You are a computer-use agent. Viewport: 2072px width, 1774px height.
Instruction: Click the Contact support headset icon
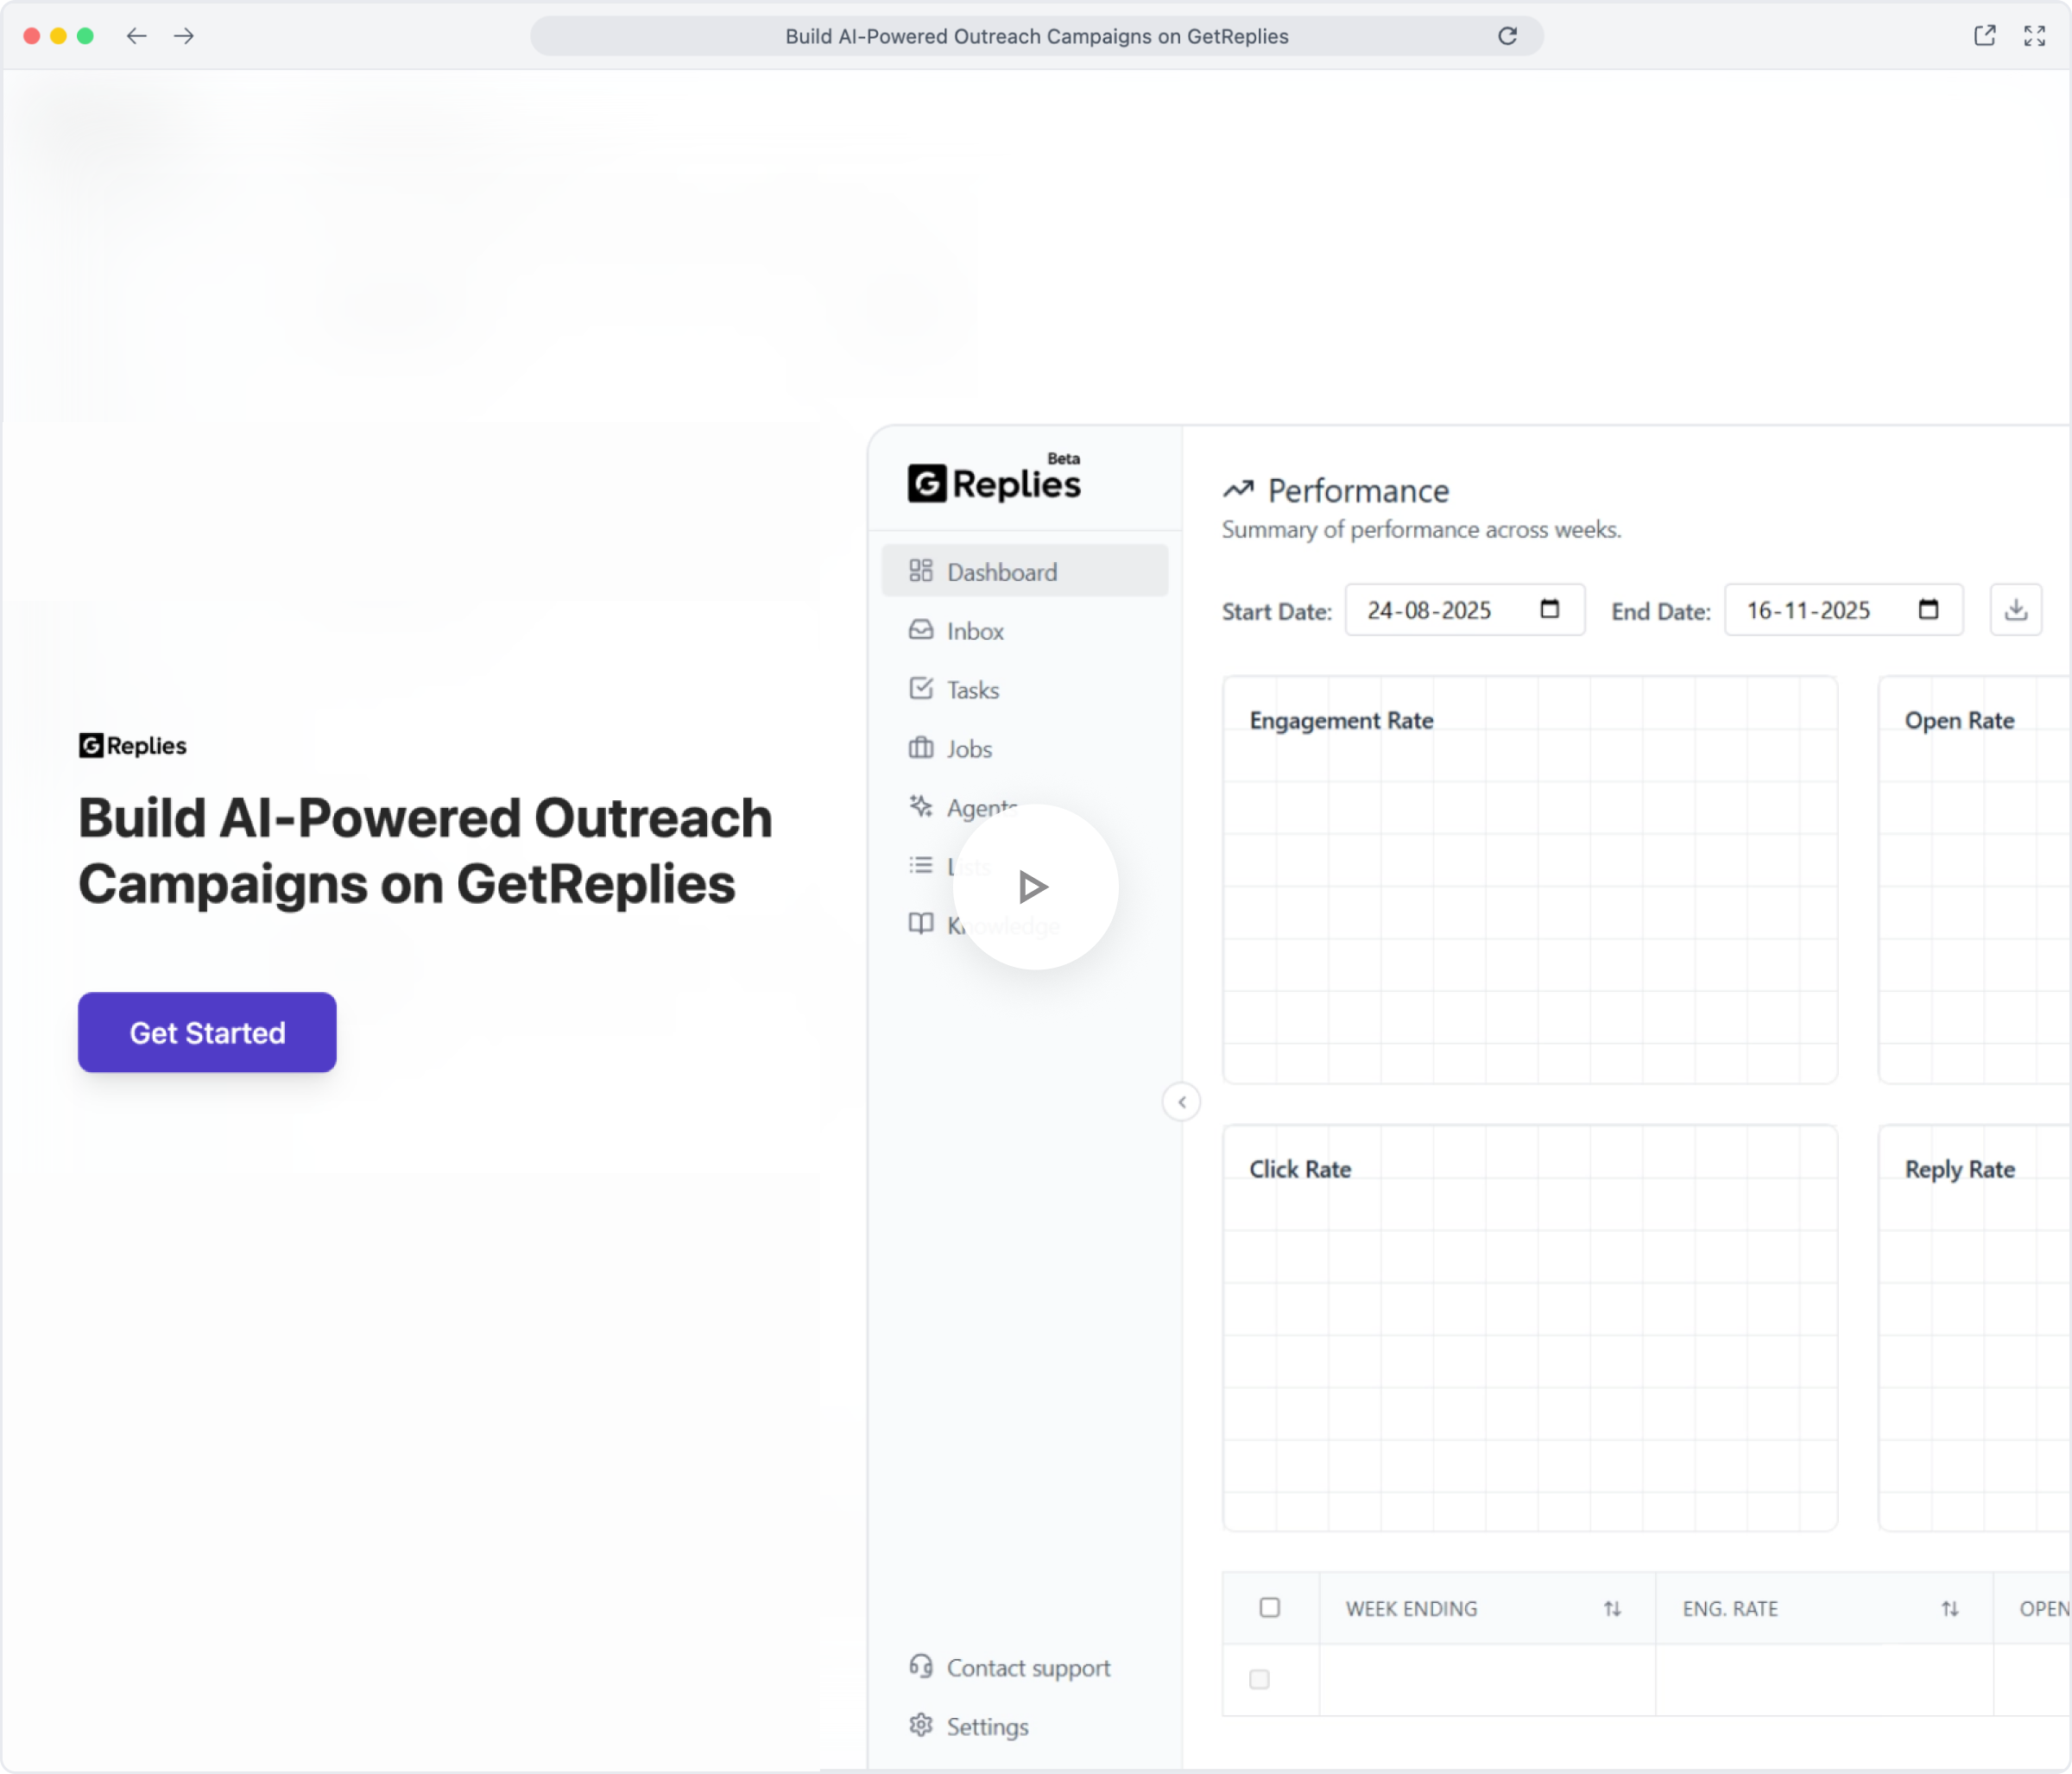tap(921, 1666)
